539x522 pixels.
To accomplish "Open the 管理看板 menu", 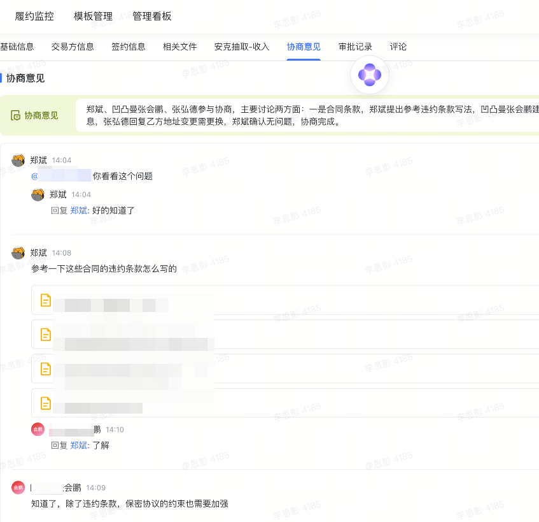I will click(x=152, y=16).
